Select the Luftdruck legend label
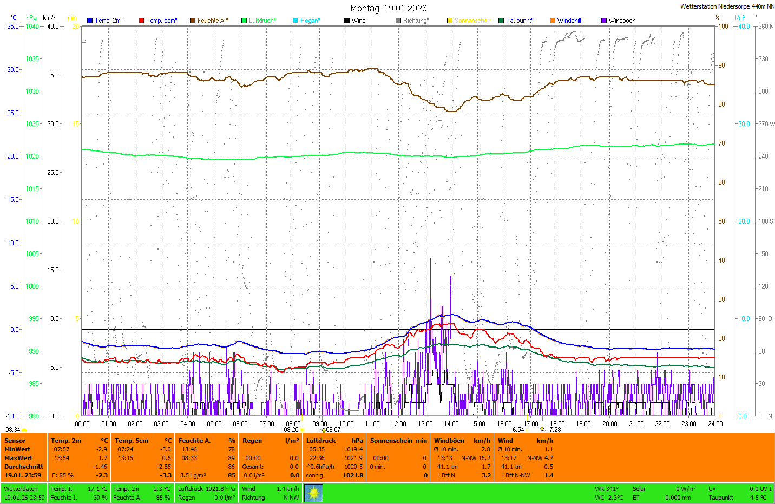 (x=262, y=21)
